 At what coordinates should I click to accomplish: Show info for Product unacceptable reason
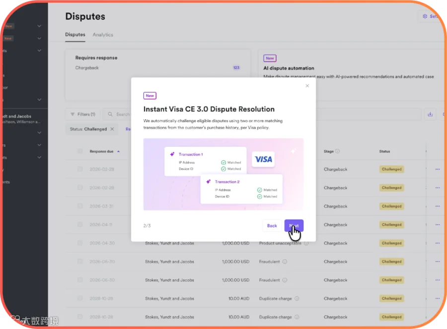[306, 243]
